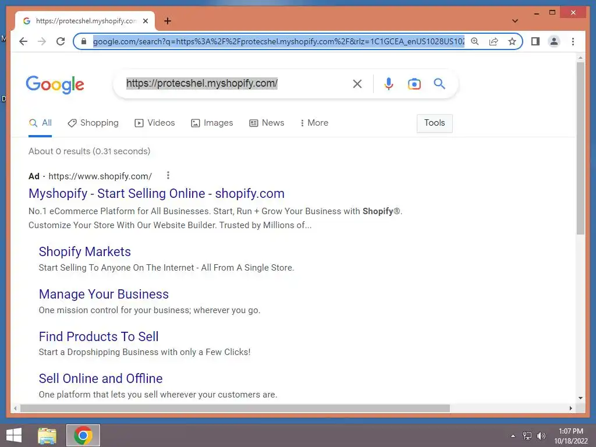The width and height of the screenshot is (596, 447).
Task: Click the browser back arrow
Action: click(23, 41)
